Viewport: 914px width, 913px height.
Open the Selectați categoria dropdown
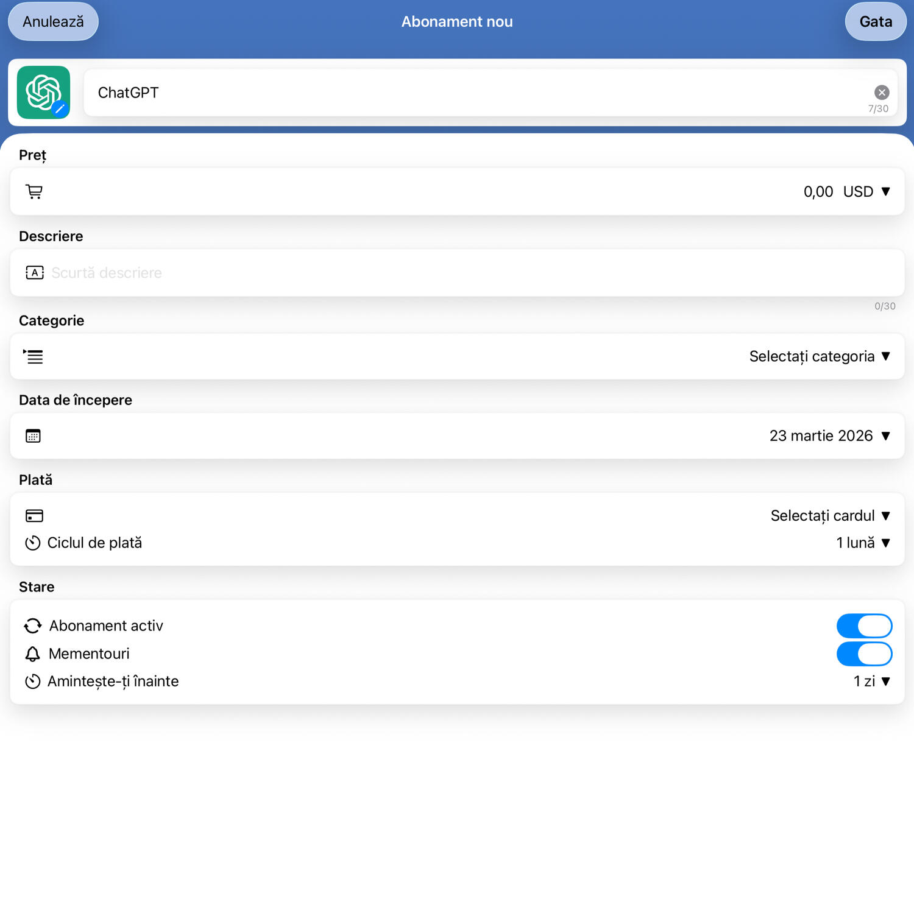[x=819, y=357]
